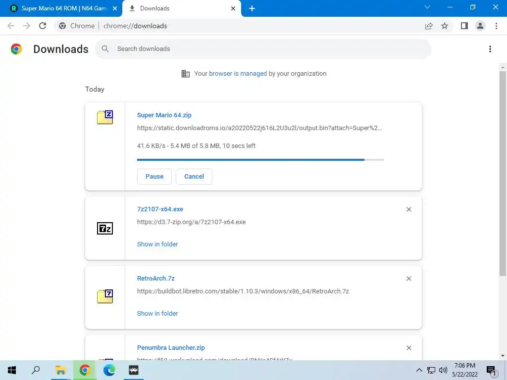507x380 pixels.
Task: Open the volume tray icon
Action: click(443, 370)
